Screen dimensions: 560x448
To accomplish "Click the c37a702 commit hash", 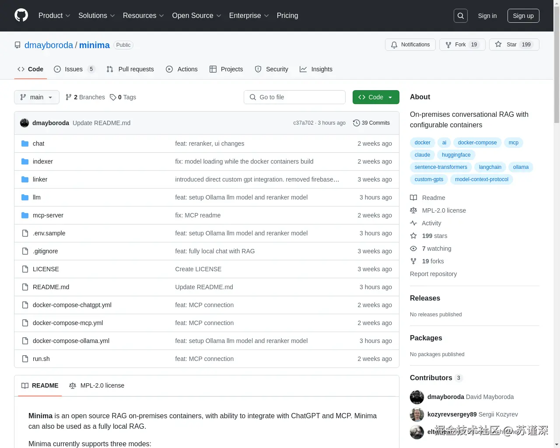I will (x=303, y=123).
